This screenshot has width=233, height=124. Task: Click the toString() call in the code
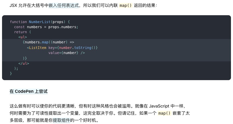coord(85,48)
